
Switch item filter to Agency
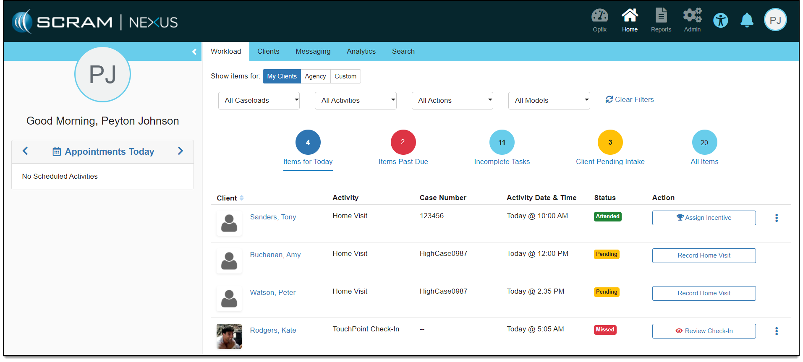[x=315, y=76]
